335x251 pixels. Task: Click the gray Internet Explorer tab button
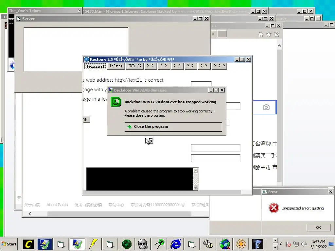[222, 34]
